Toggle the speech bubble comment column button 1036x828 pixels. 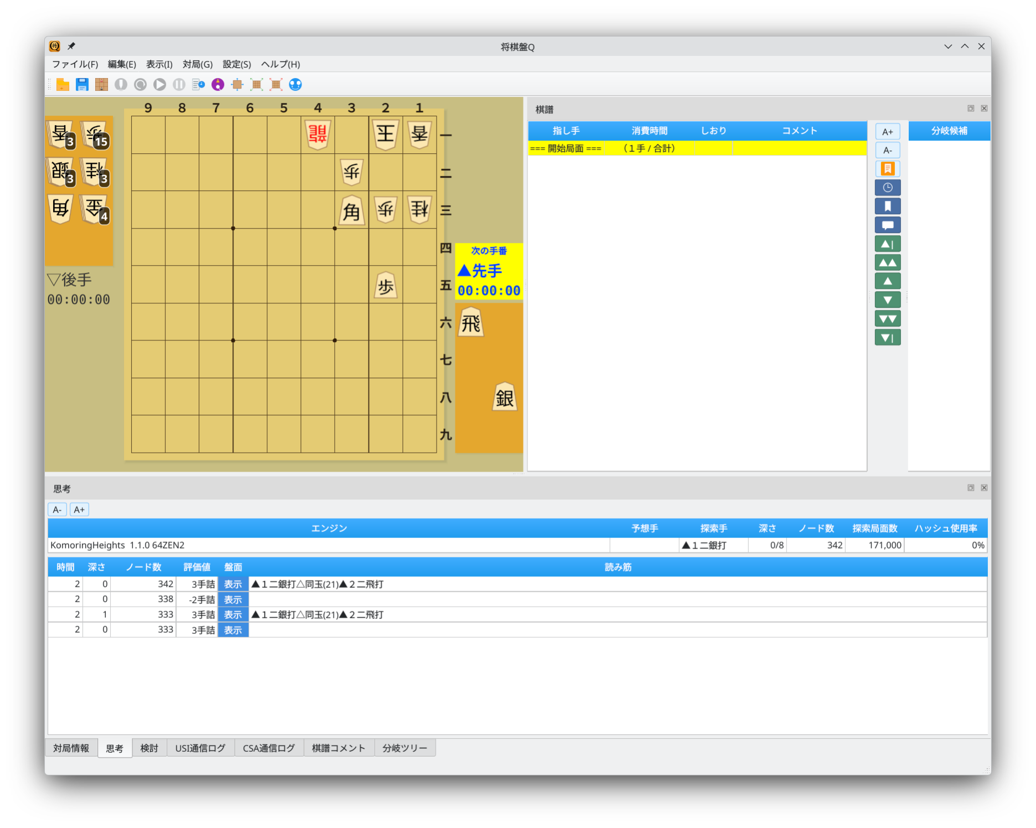coord(887,225)
